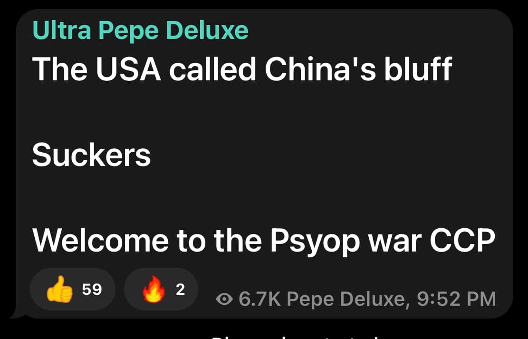Image resolution: width=528 pixels, height=339 pixels.
Task: Tap the fire emoji reaction
Action: tap(154, 289)
